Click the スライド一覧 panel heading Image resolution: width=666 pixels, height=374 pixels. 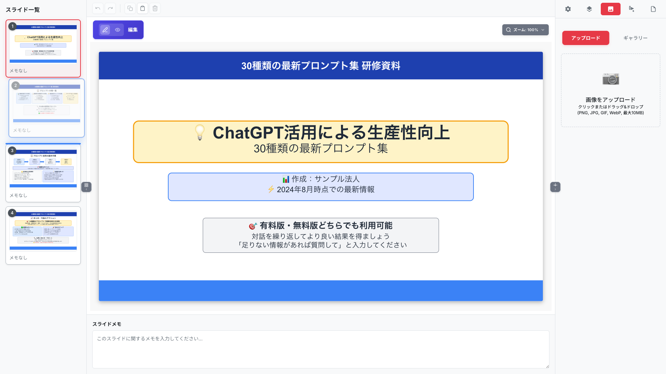[23, 10]
